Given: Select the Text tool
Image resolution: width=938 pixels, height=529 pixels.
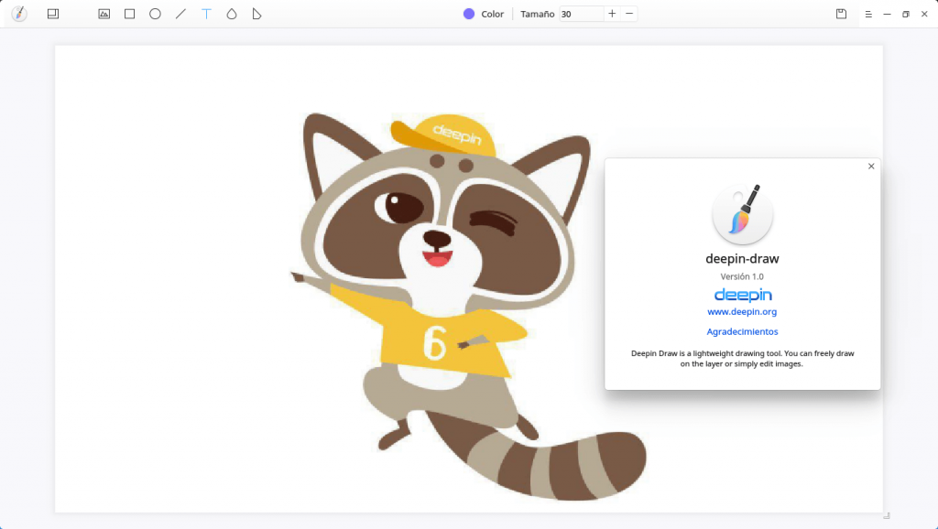Looking at the screenshot, I should point(206,14).
